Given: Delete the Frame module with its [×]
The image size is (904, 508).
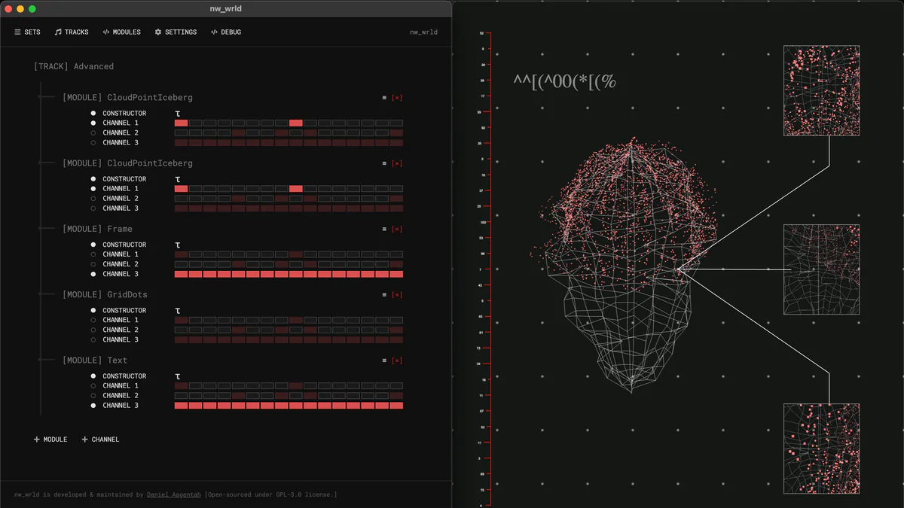Looking at the screenshot, I should 397,229.
